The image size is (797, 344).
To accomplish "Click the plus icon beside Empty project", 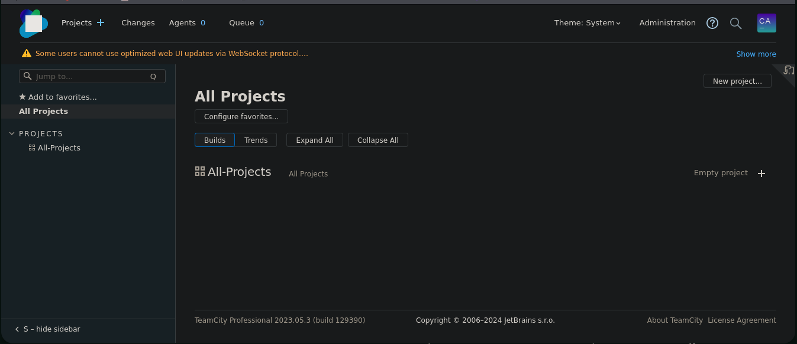I will (761, 173).
